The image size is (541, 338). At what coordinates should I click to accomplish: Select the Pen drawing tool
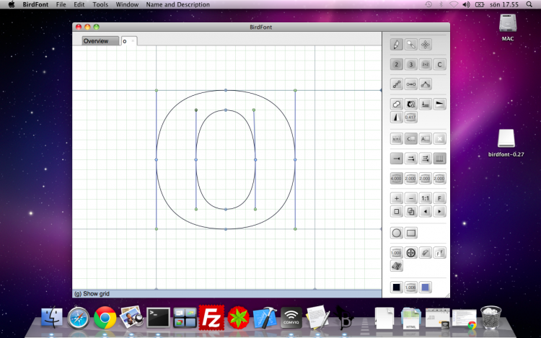pyautogui.click(x=396, y=45)
